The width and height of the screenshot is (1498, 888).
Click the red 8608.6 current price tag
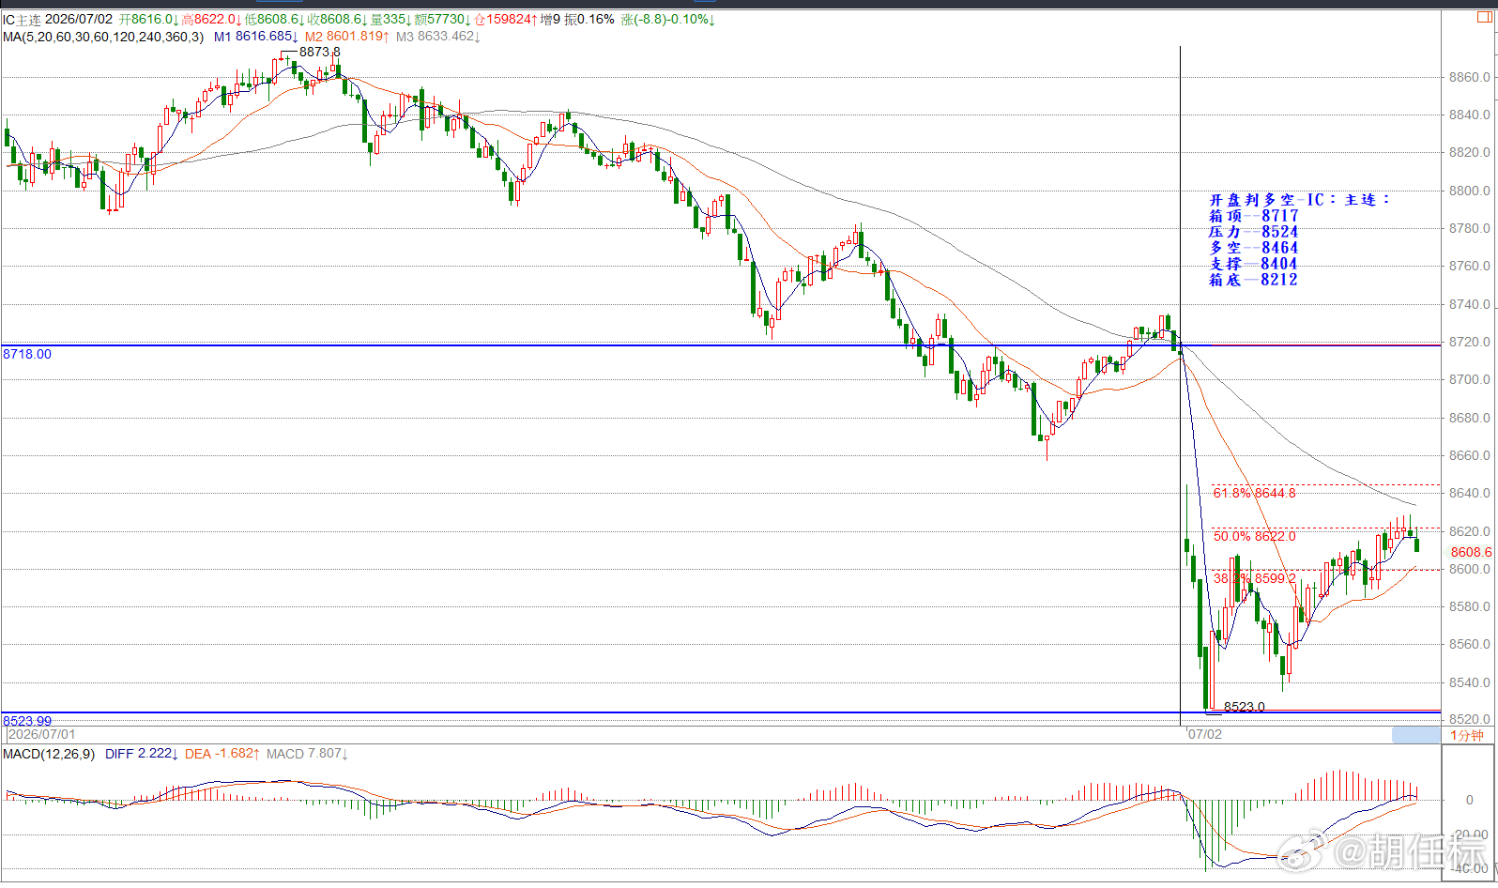tap(1471, 552)
